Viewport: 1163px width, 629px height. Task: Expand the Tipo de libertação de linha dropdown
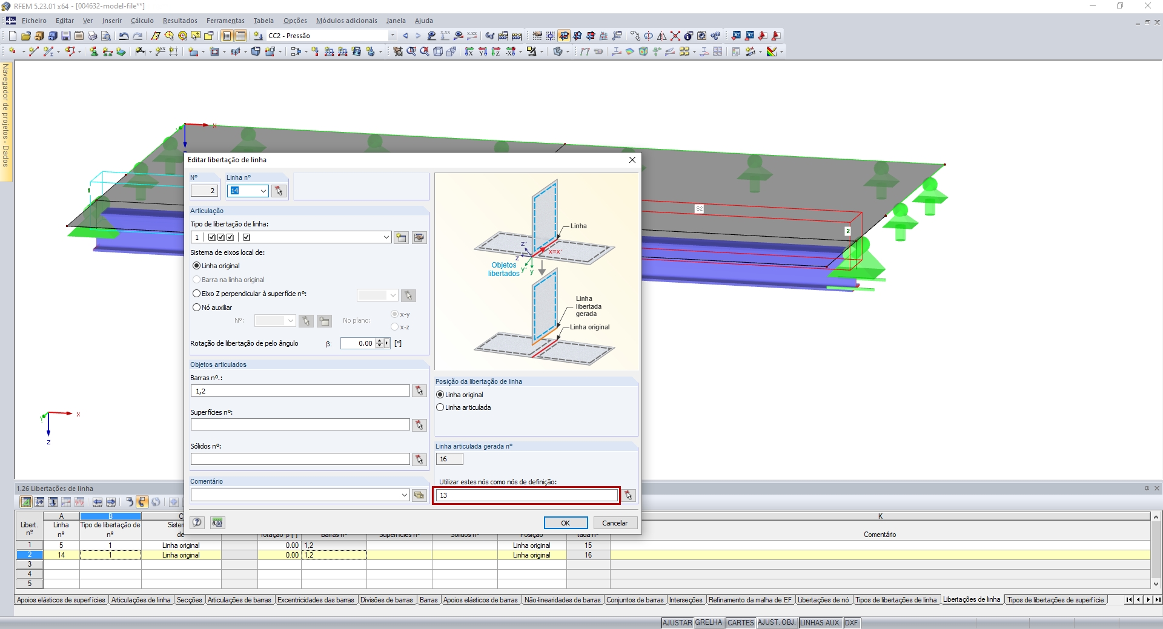pyautogui.click(x=386, y=238)
